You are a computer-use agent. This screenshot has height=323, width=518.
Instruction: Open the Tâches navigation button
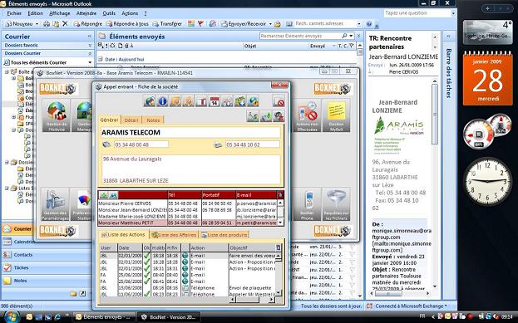tap(47, 267)
